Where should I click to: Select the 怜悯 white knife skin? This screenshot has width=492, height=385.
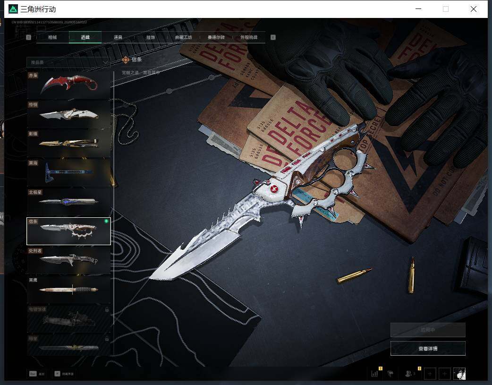69,114
